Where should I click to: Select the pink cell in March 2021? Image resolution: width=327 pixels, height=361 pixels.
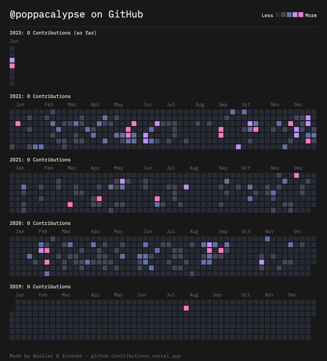(70, 204)
